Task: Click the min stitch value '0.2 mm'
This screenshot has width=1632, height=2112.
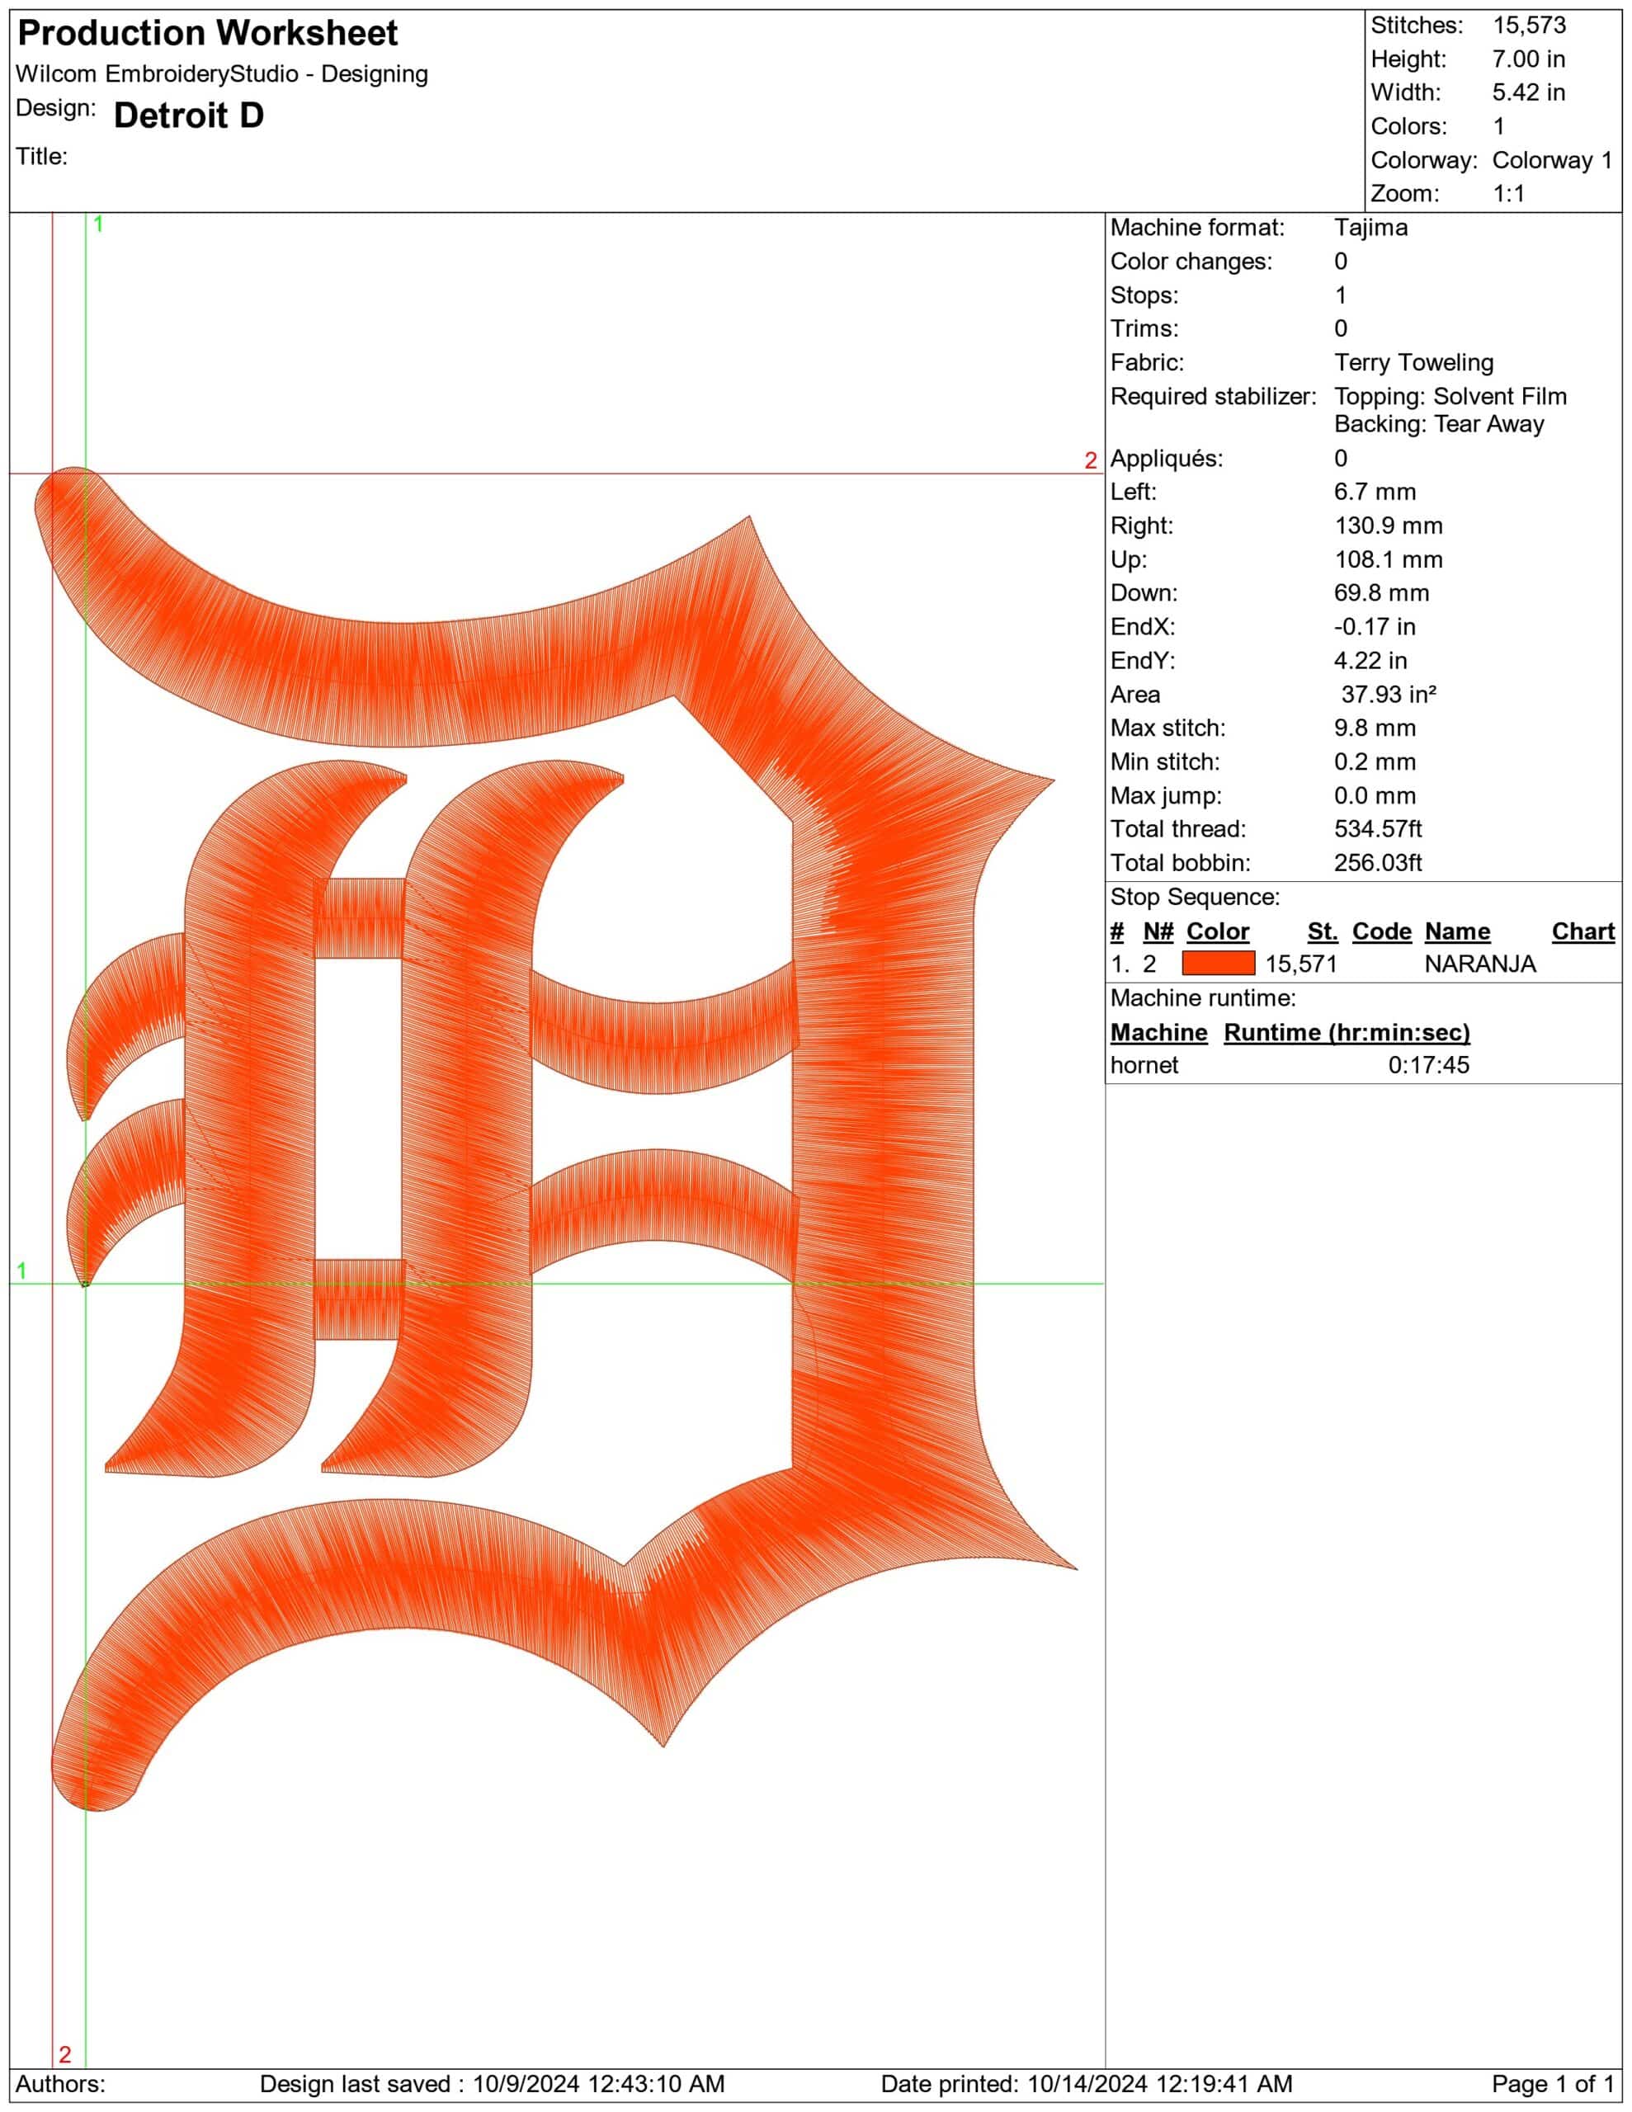Action: tap(1375, 762)
